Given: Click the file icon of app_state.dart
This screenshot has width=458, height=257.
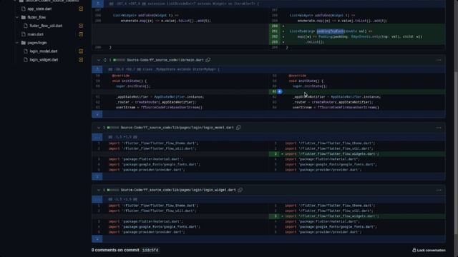Looking at the screenshot, I should click(x=24, y=9).
